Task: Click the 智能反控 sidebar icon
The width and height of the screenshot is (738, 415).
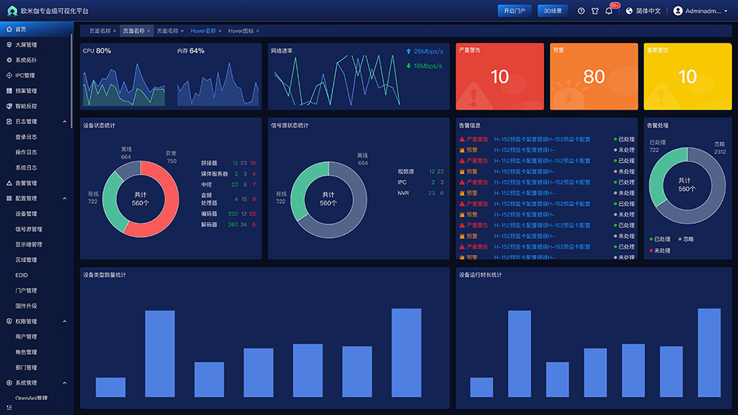Action: (x=9, y=106)
